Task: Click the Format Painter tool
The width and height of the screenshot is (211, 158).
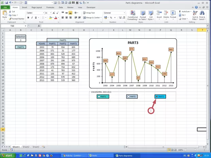Action: tap(17, 19)
